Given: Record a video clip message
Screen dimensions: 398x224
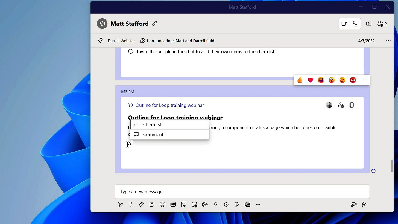Looking at the screenshot, I should click(354, 205).
